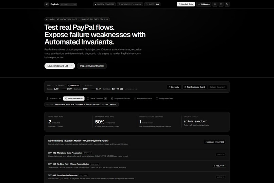Launch Scenario Lab
Screen dimensions: 274x183
(59, 66)
